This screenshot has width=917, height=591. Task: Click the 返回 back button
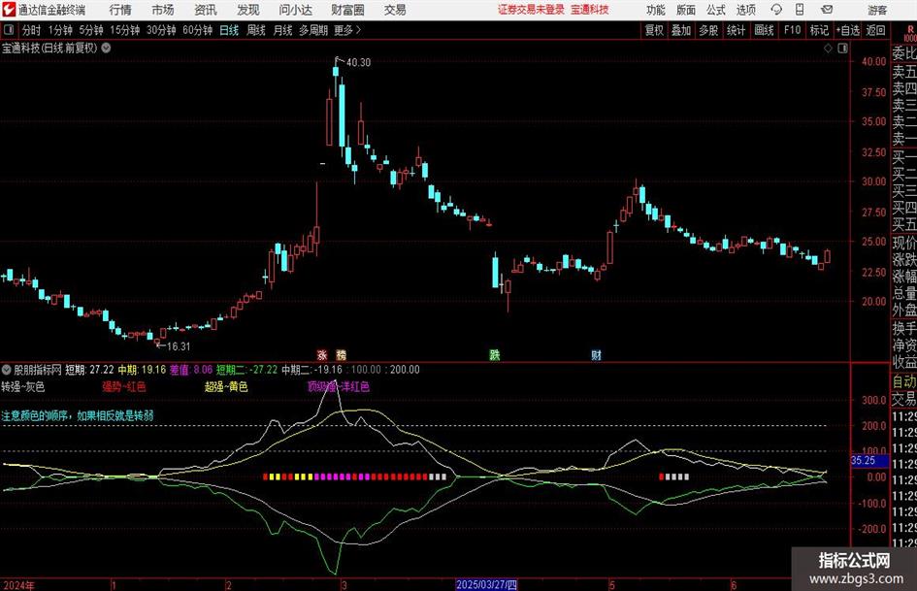(875, 30)
